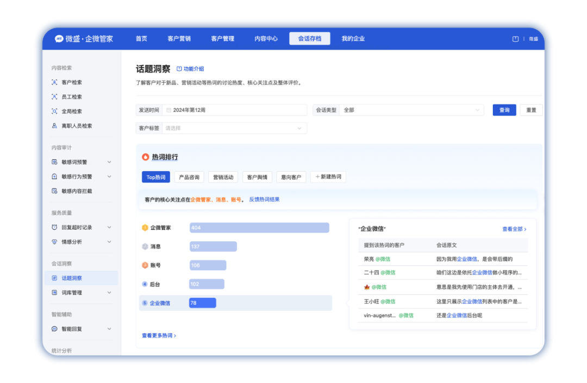The width and height of the screenshot is (587, 383).
Task: Open the 查看更多热词 link
Action: [x=159, y=336]
